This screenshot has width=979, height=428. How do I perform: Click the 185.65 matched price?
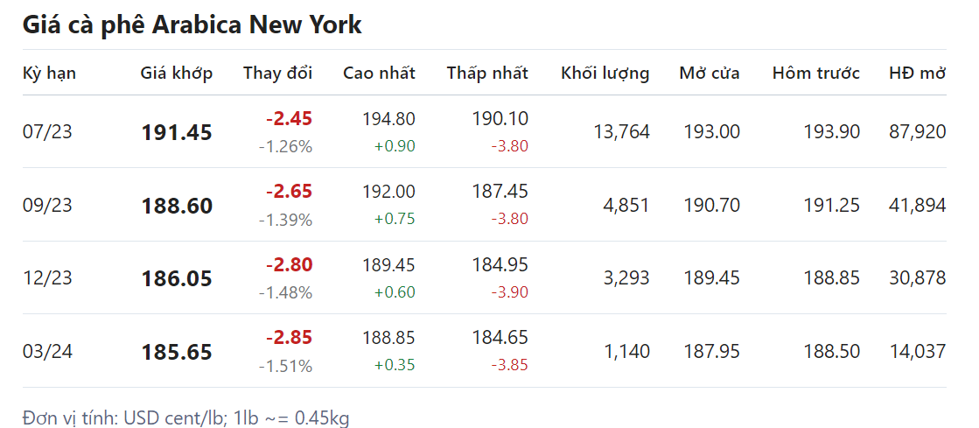pyautogui.click(x=176, y=353)
